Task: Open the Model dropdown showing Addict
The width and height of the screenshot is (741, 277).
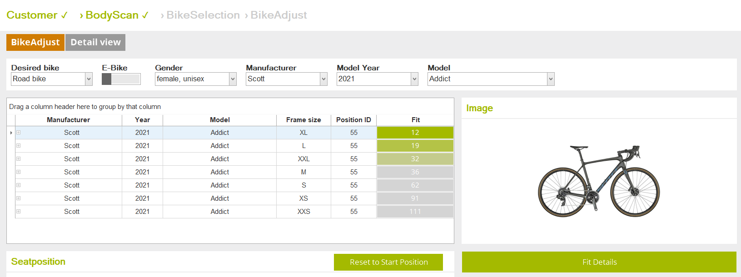Action: (551, 79)
